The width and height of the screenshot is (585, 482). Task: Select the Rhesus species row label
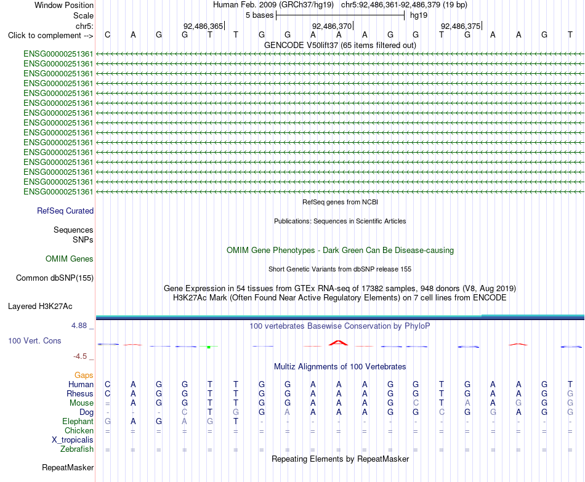[x=80, y=393]
